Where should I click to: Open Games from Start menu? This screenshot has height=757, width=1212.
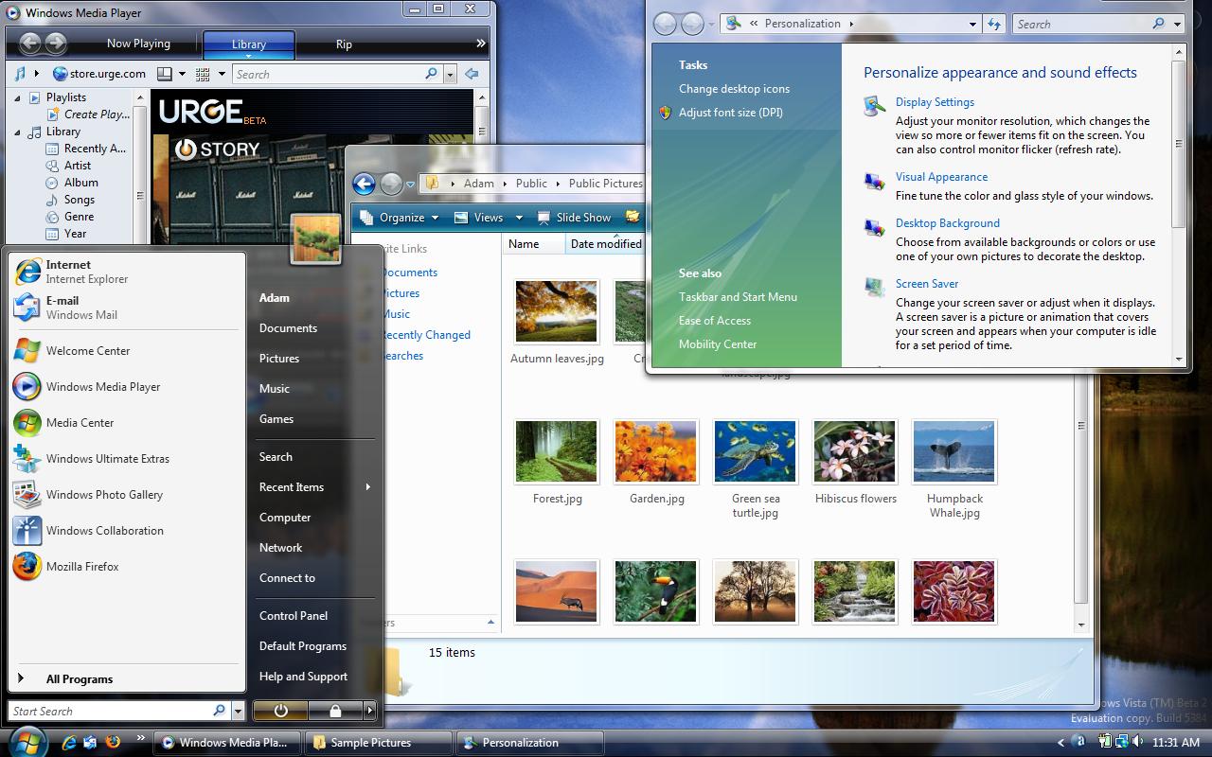pyautogui.click(x=276, y=419)
